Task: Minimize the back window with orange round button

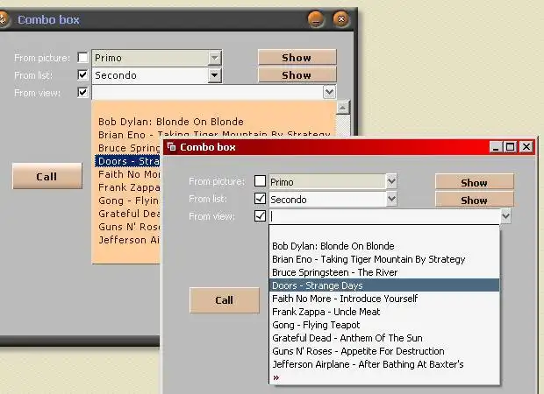Action: coord(316,19)
